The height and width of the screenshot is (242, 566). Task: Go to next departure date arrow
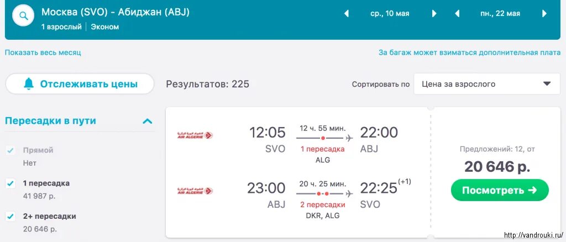click(x=434, y=14)
